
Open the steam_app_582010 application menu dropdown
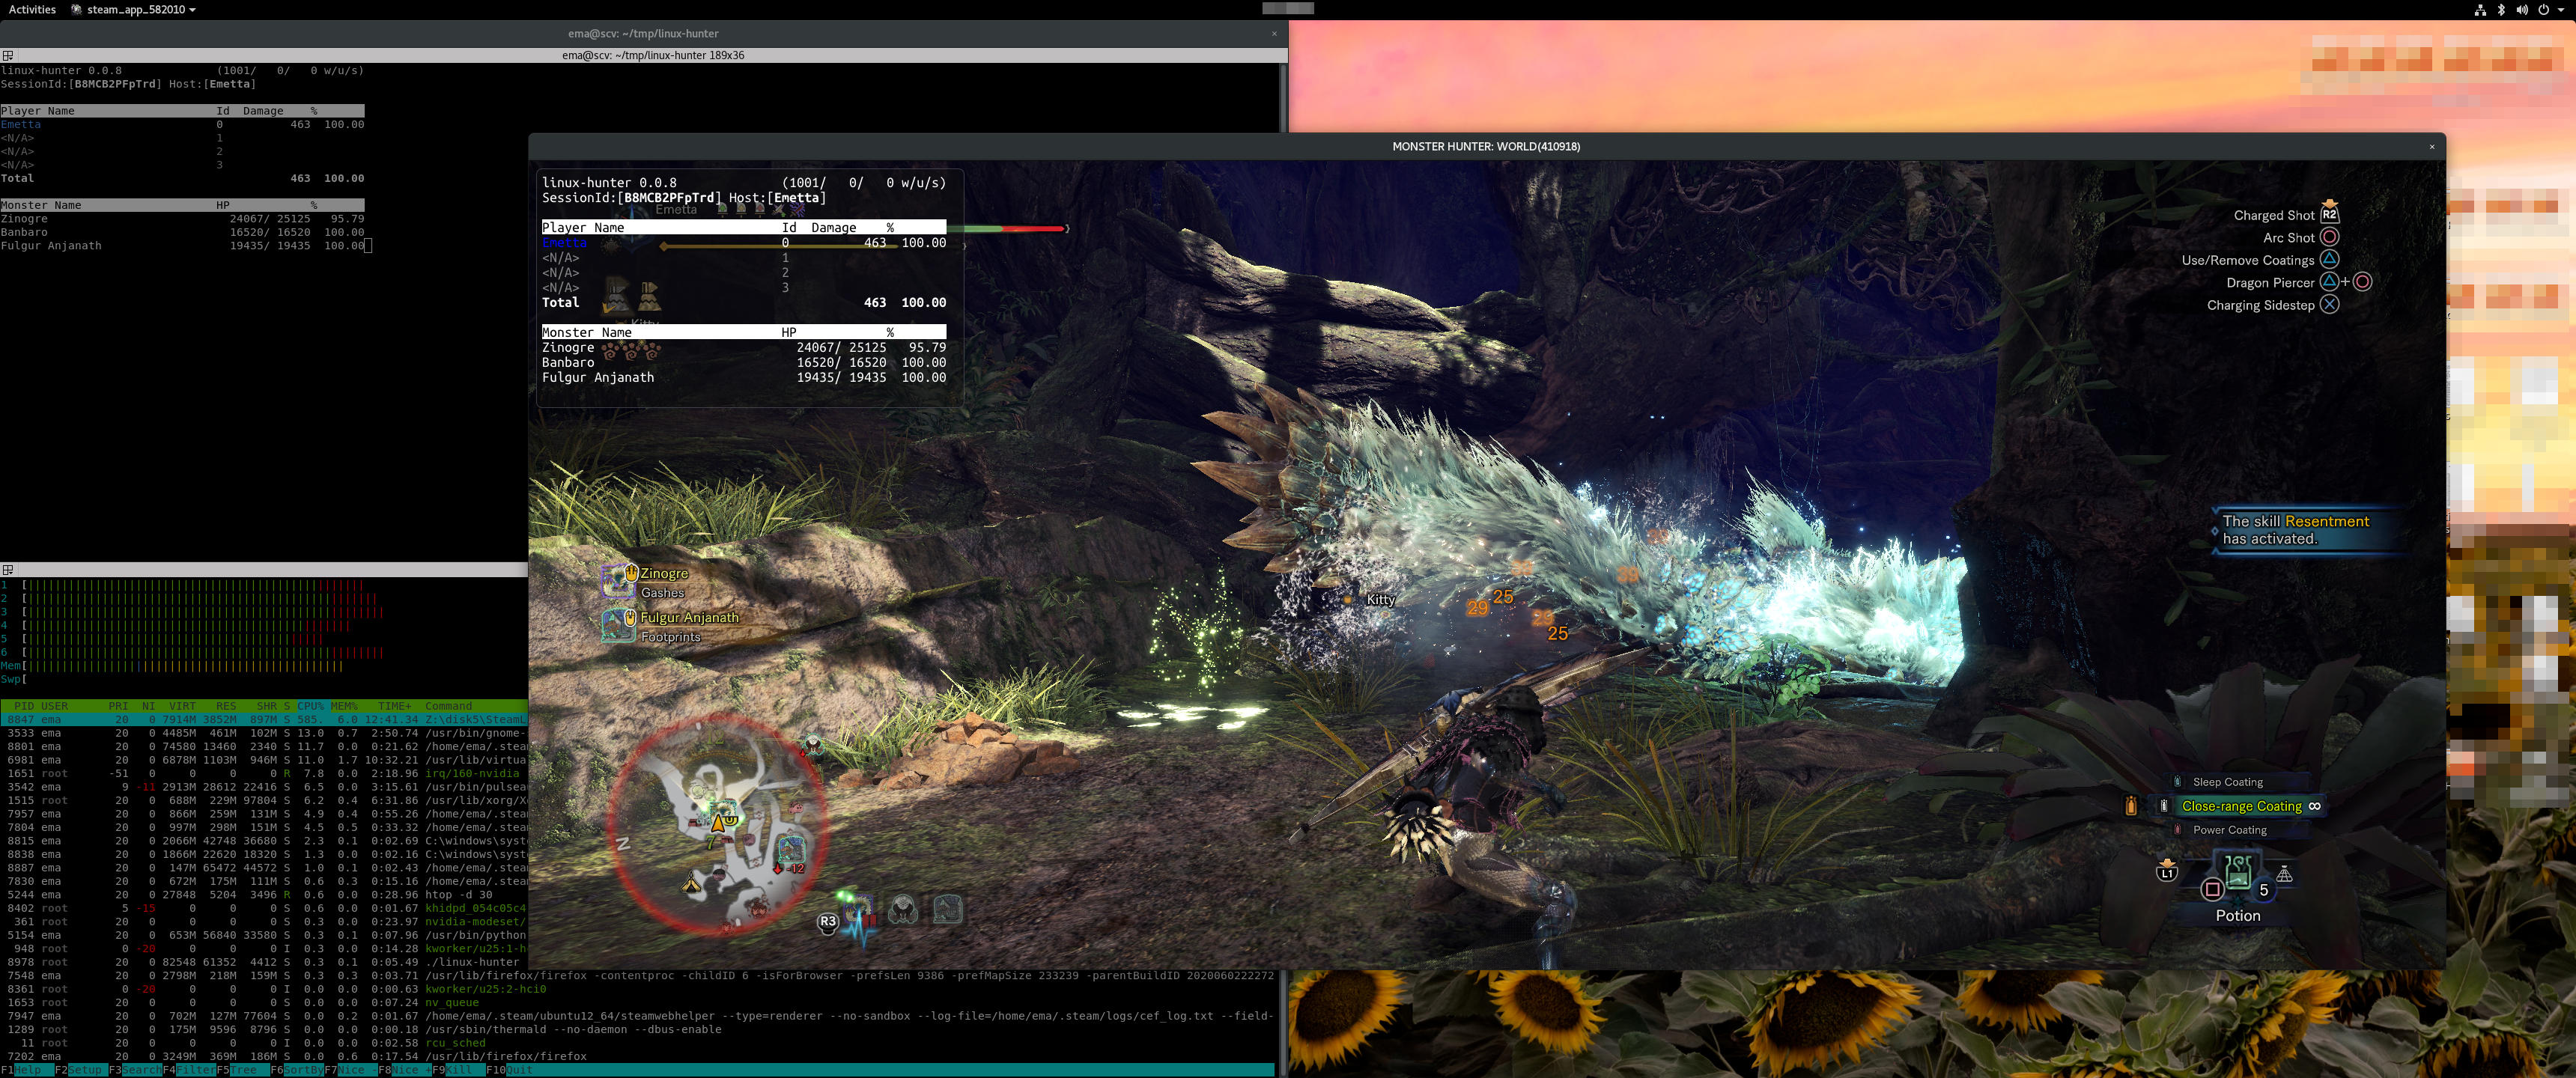[x=135, y=9]
